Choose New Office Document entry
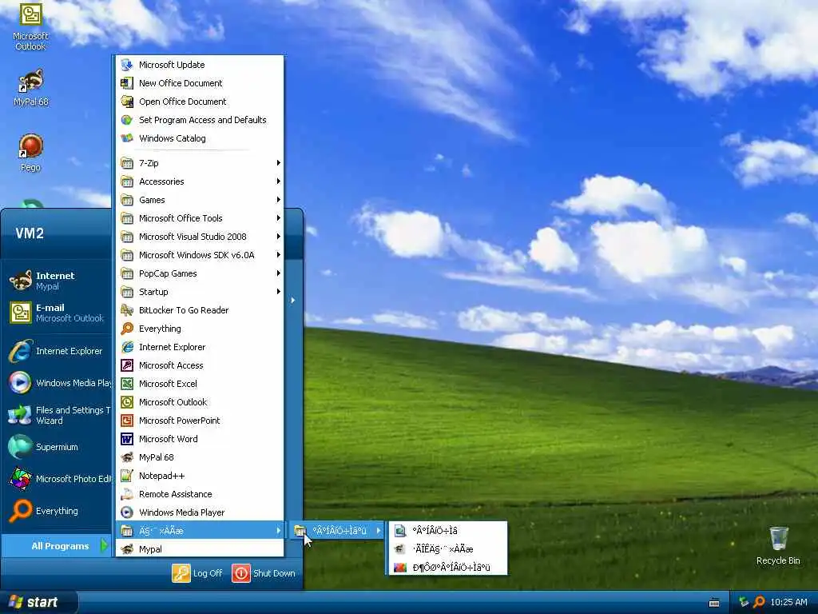The height and width of the screenshot is (614, 818). [x=200, y=83]
